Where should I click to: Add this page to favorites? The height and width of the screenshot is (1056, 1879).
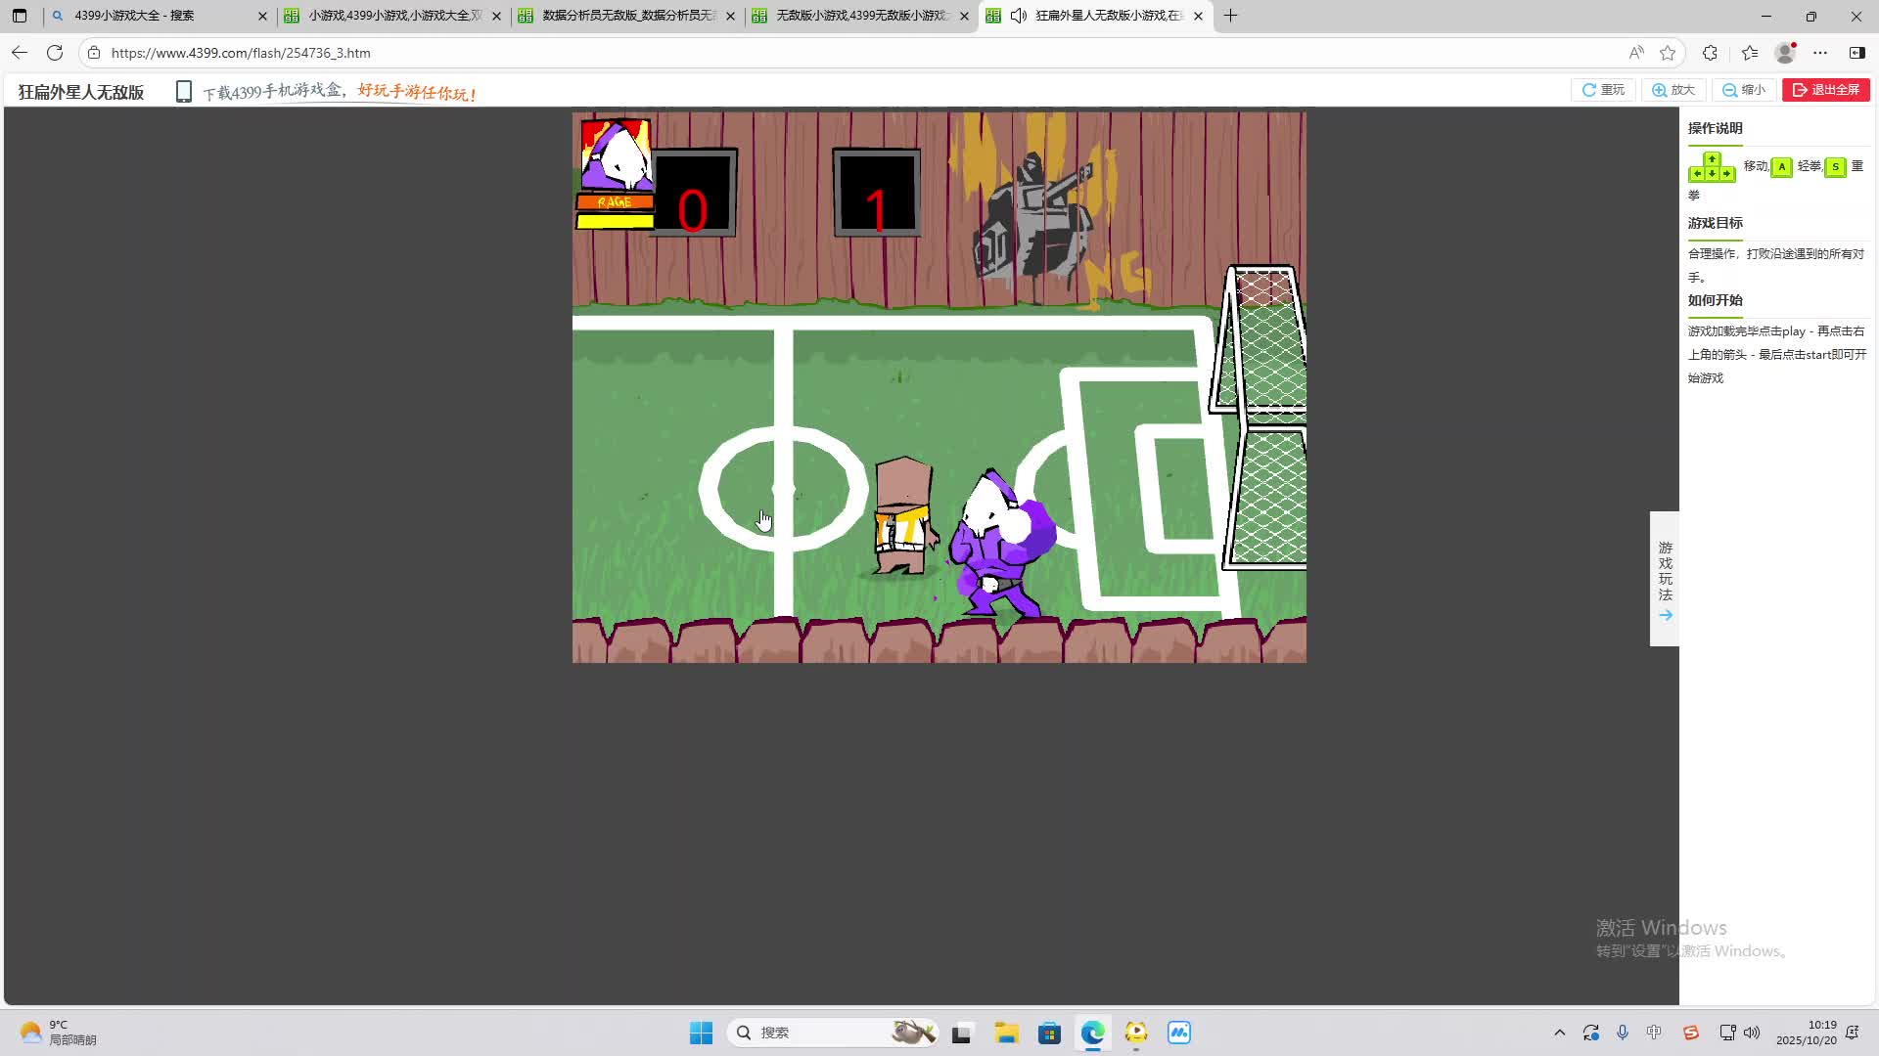point(1668,53)
